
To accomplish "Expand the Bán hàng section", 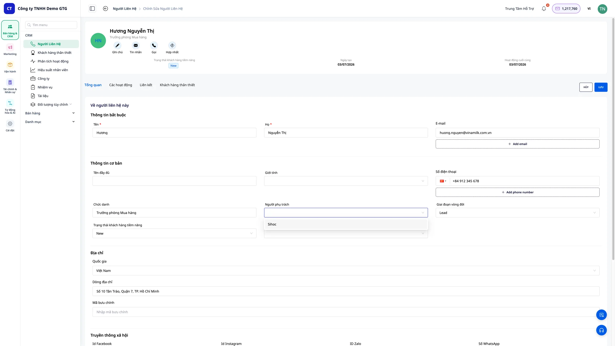I will coord(50,113).
